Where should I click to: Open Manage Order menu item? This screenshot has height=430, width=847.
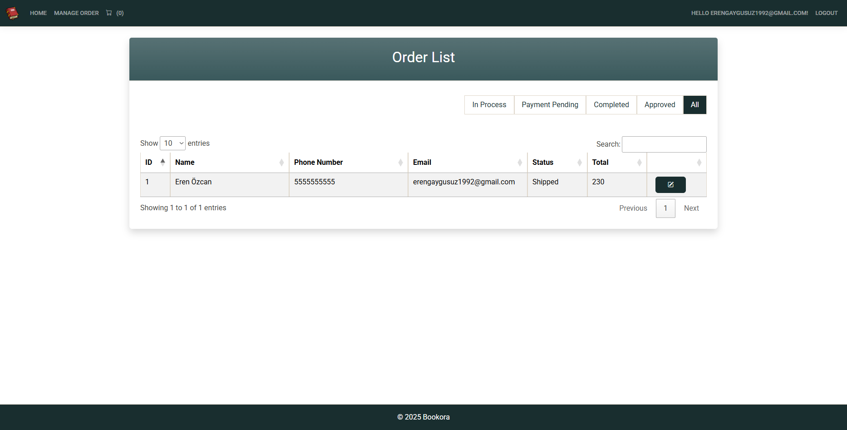pyautogui.click(x=76, y=13)
